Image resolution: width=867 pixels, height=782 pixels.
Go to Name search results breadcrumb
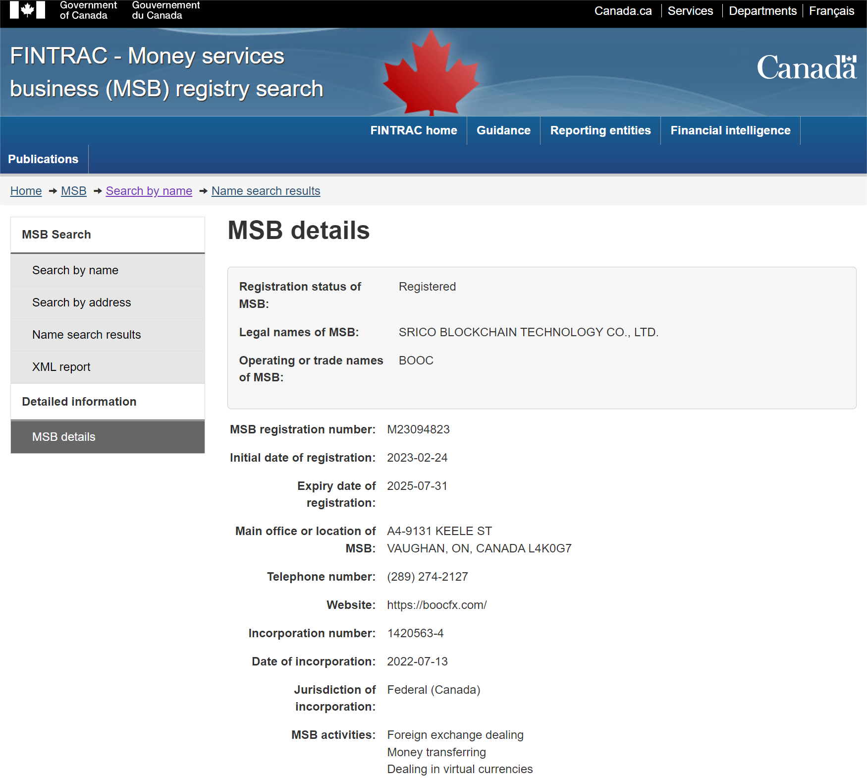(266, 191)
